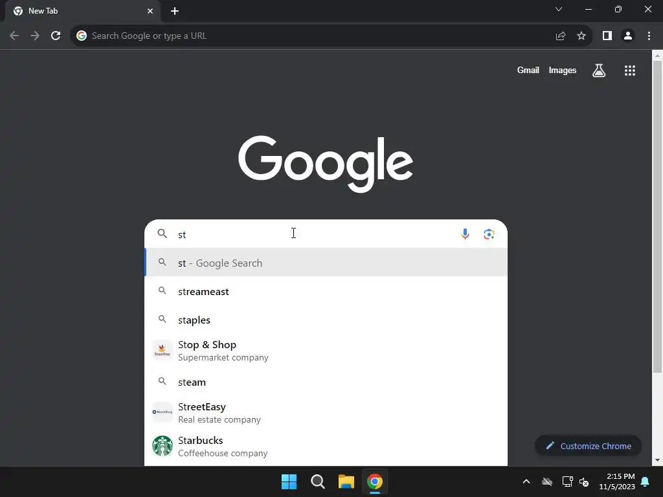663x497 pixels.
Task: Open the share this page icon
Action: click(x=561, y=36)
